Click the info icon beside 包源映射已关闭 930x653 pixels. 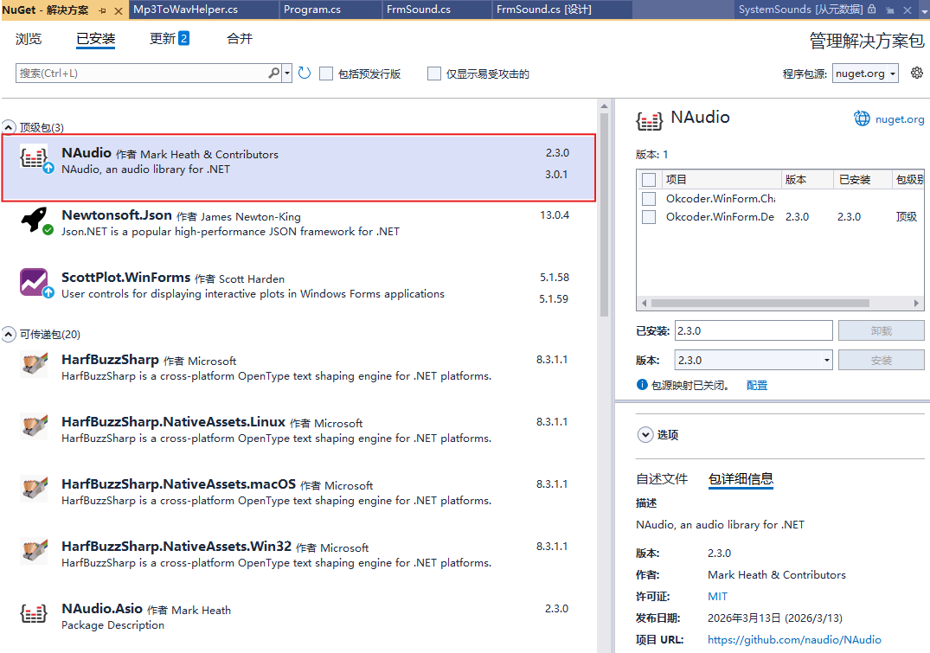642,385
